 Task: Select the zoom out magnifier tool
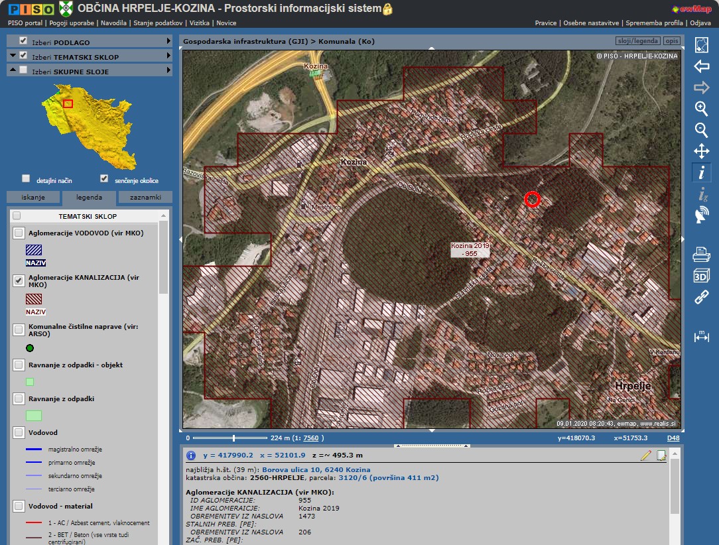[x=701, y=129]
